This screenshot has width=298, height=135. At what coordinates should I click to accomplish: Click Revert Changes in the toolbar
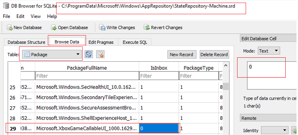[x=163, y=28]
